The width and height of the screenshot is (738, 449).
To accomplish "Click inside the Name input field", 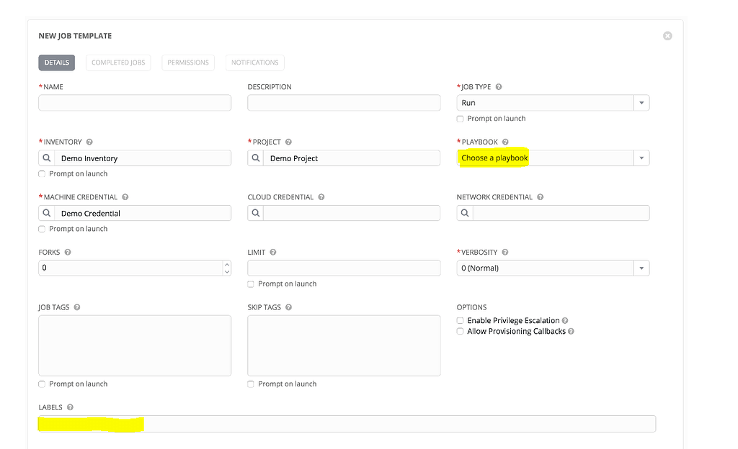I will tap(134, 102).
